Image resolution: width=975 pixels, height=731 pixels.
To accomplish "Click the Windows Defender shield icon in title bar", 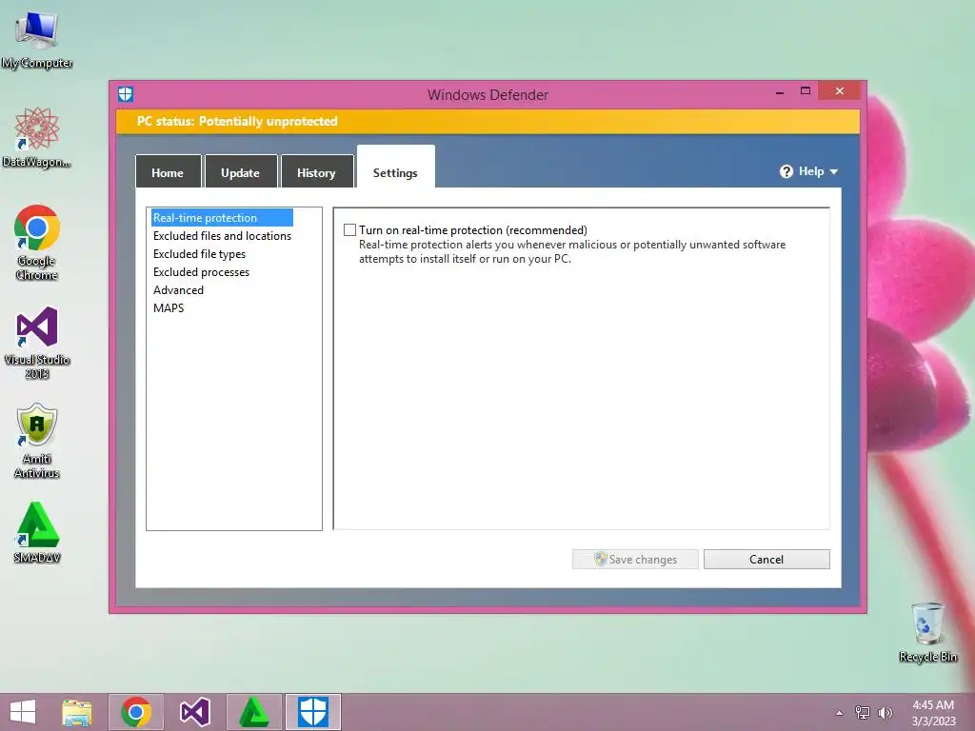I will pos(126,94).
